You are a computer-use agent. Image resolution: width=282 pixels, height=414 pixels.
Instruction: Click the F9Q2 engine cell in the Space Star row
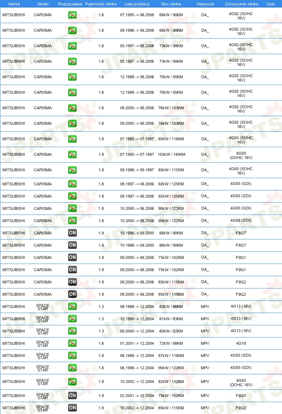(241, 408)
